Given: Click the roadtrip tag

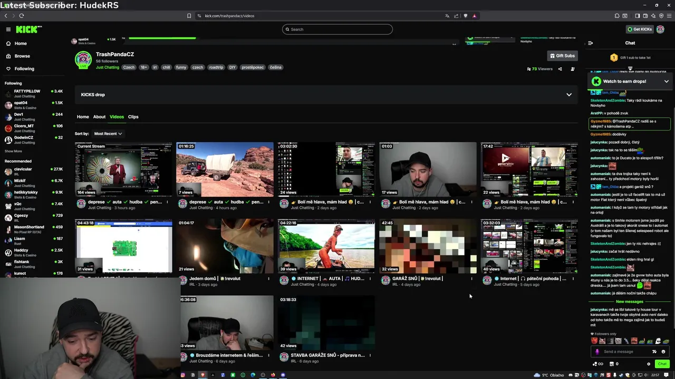Looking at the screenshot, I should (216, 67).
